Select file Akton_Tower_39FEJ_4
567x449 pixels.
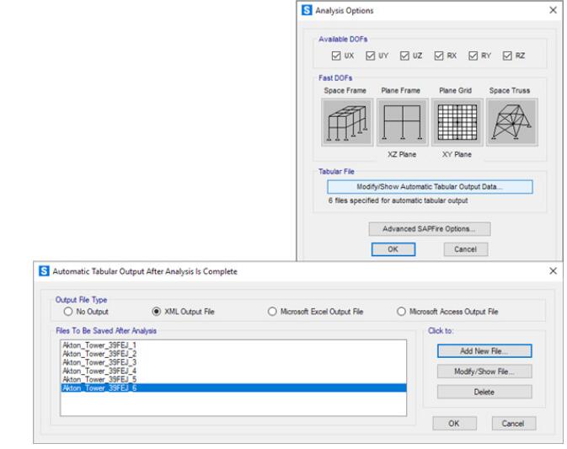(233, 371)
